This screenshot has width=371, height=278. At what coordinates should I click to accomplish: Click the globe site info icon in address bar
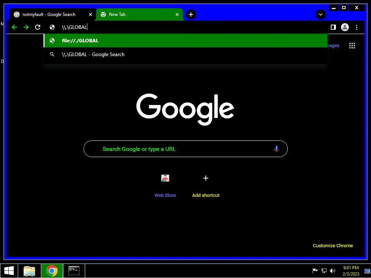click(x=52, y=27)
